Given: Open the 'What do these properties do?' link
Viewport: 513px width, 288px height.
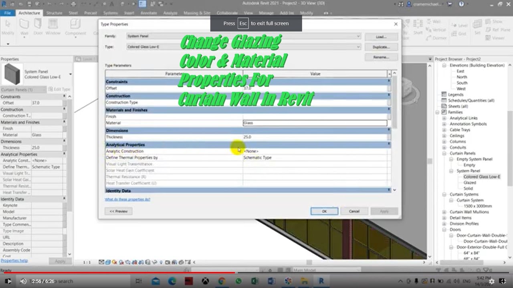Looking at the screenshot, I should (x=127, y=199).
